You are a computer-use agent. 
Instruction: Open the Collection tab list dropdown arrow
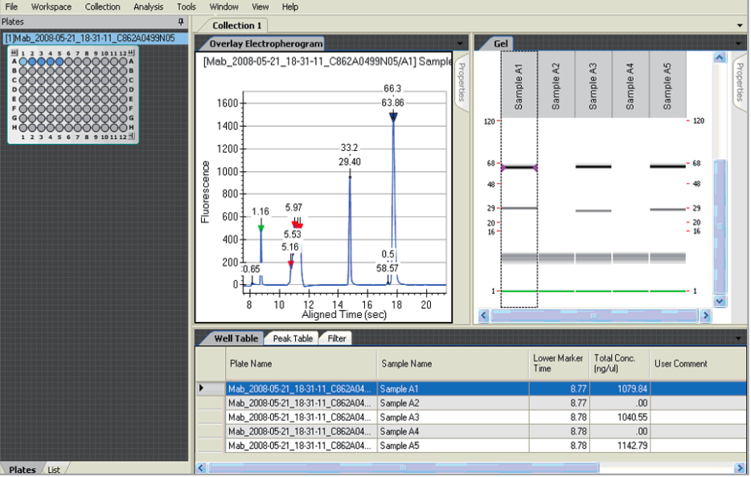pyautogui.click(x=740, y=26)
